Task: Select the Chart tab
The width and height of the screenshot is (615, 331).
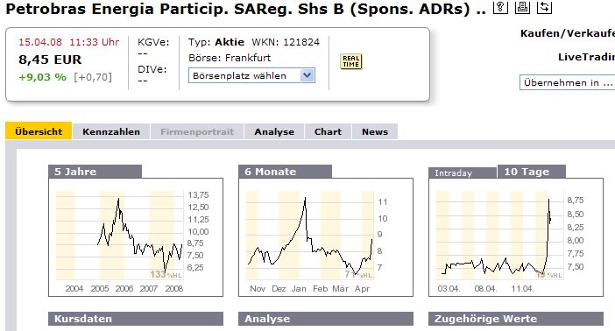Action: 328,131
